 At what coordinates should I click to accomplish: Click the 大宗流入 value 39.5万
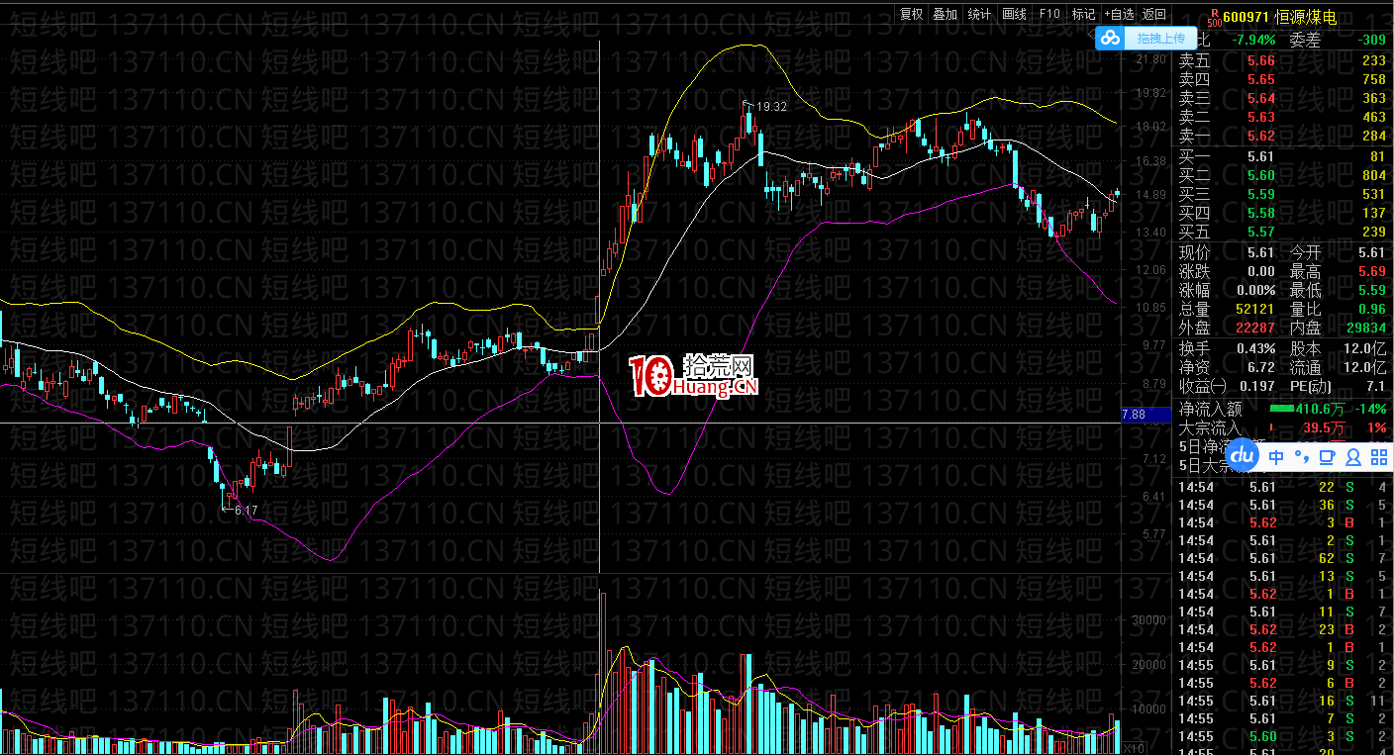(x=1326, y=427)
